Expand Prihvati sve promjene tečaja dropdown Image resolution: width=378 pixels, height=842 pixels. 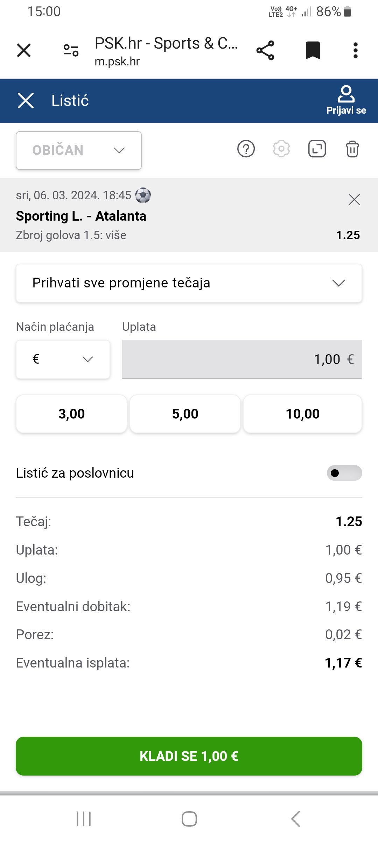click(x=189, y=283)
